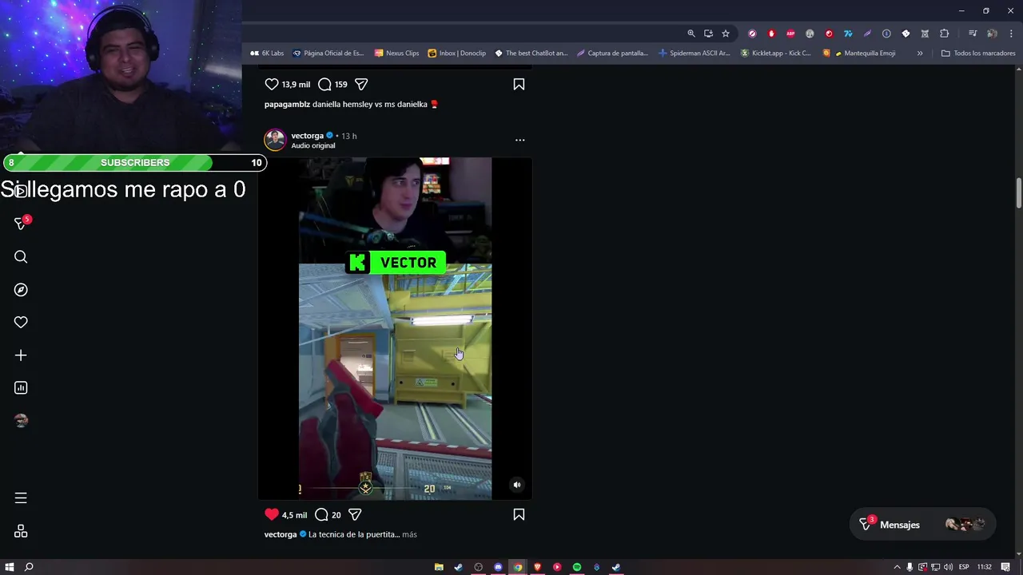Viewport: 1023px width, 575px height.
Task: Open File Explorer from taskbar
Action: pos(439,567)
